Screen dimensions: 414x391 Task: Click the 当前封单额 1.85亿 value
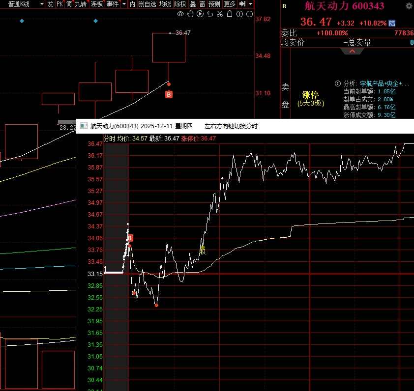[x=386, y=91]
